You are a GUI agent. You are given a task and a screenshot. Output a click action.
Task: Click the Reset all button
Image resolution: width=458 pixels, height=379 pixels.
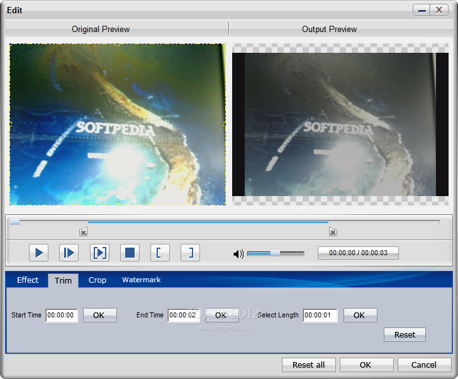(309, 365)
